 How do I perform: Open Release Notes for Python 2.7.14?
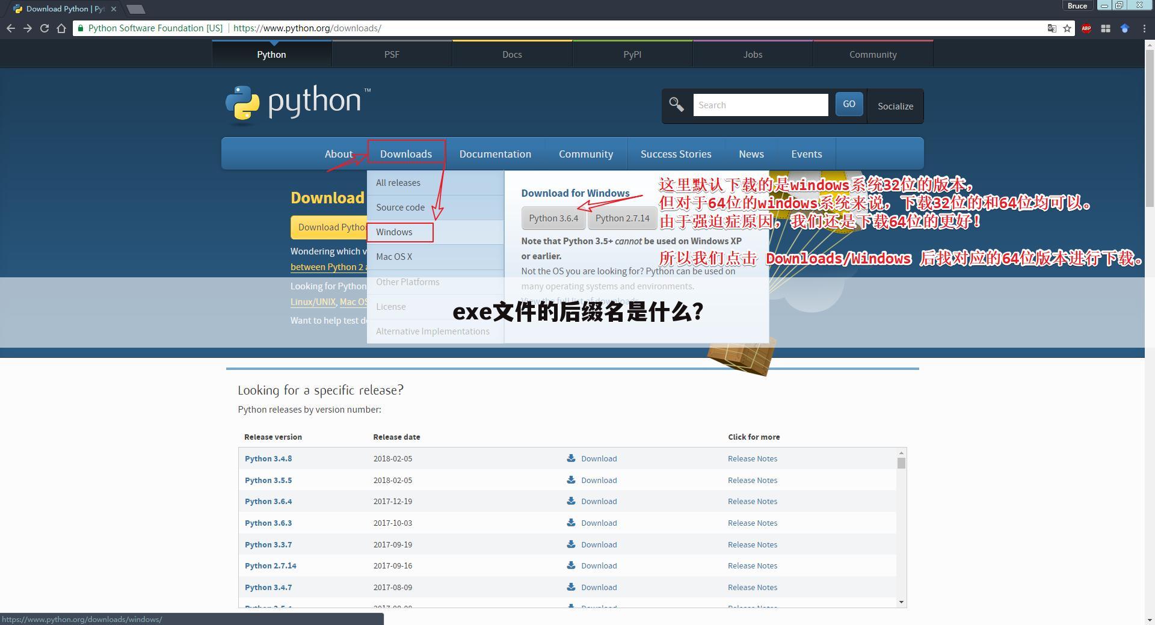753,565
